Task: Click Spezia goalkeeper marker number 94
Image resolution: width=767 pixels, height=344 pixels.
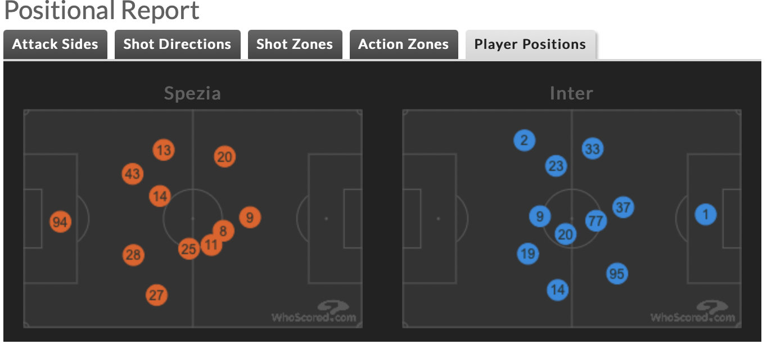Action: (x=60, y=222)
